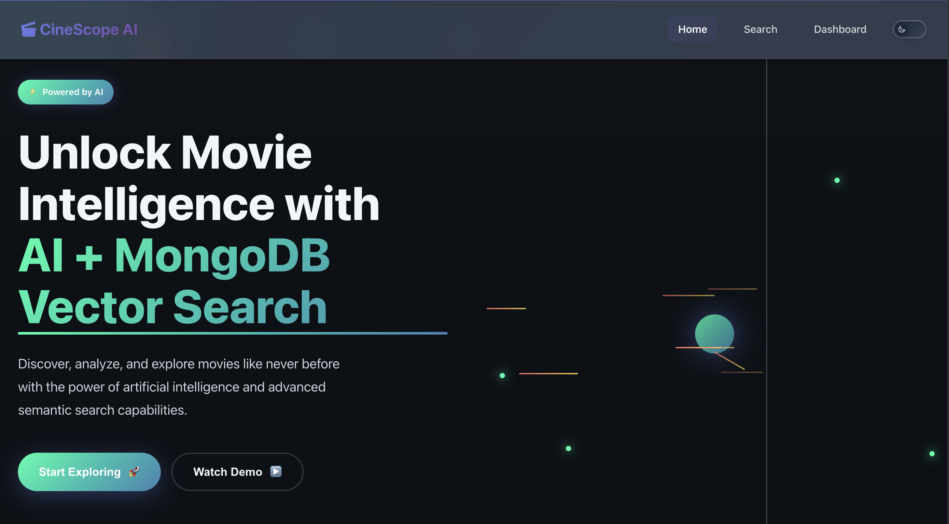Click the green dot left of orange line
The height and width of the screenshot is (524, 949).
point(502,376)
